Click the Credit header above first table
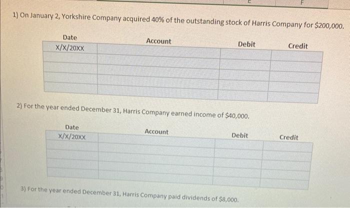350x208 pixels. [298, 46]
